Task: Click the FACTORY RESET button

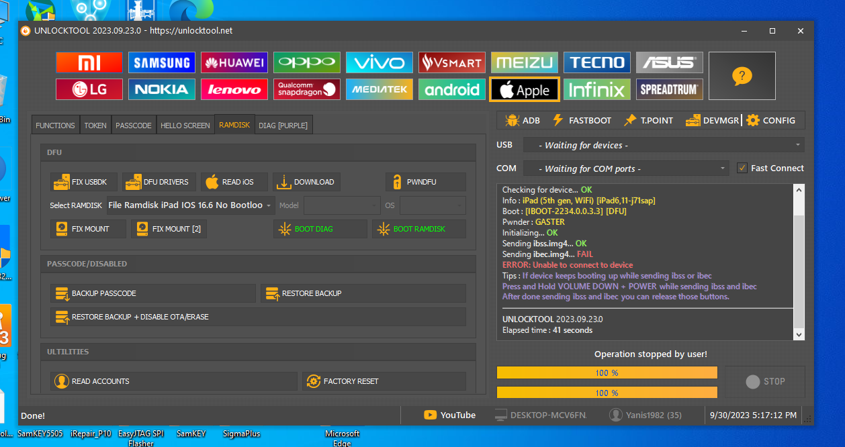Action: pos(384,381)
